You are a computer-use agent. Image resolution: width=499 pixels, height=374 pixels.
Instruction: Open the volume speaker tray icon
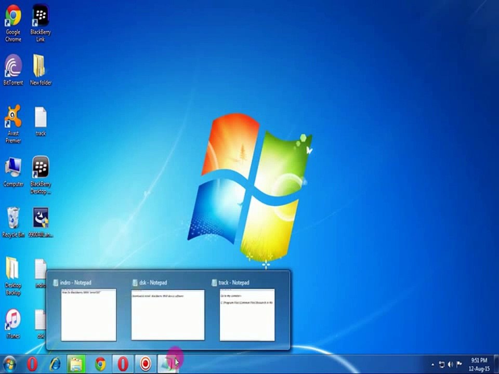[x=450, y=365]
